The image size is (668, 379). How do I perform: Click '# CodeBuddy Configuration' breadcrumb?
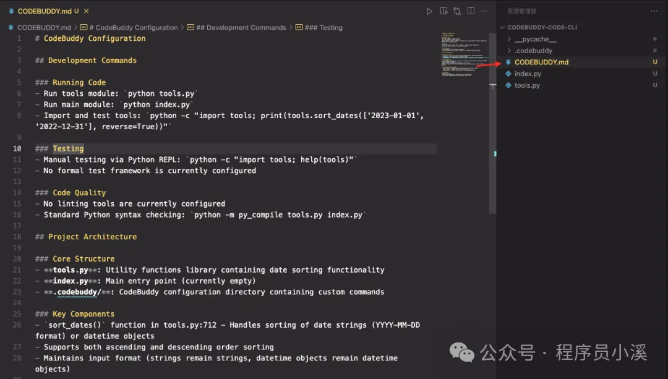129,27
